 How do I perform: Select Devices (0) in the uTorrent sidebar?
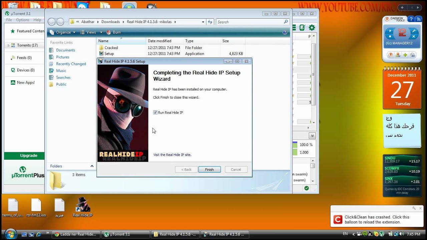23,70
